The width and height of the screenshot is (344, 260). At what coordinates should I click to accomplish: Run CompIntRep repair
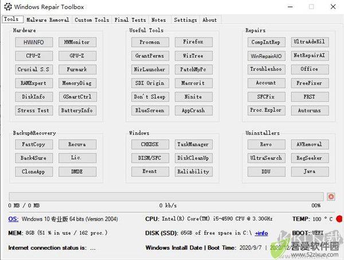[x=267, y=42]
